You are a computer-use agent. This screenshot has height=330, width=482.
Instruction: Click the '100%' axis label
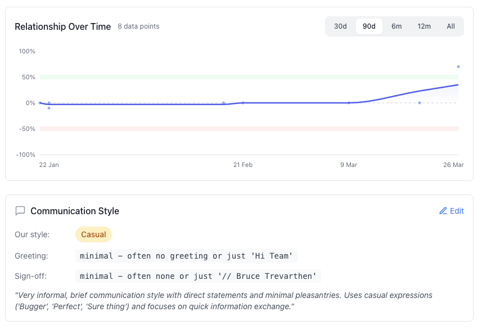pos(27,51)
